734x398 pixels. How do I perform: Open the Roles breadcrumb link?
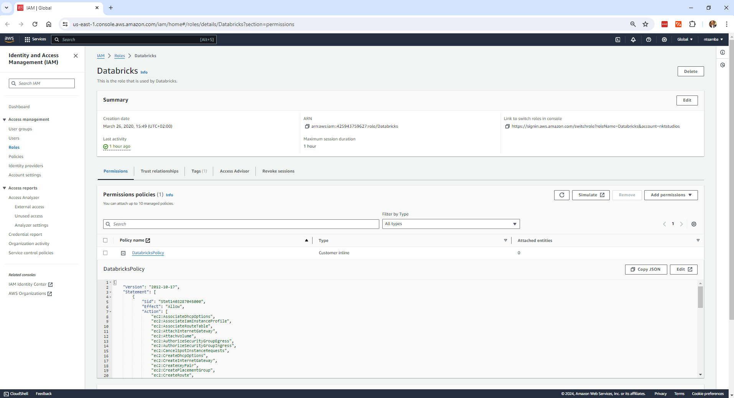coord(119,56)
